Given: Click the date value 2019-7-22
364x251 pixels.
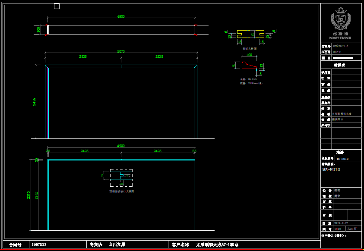Looking at the screenshot, I should click(340, 223).
